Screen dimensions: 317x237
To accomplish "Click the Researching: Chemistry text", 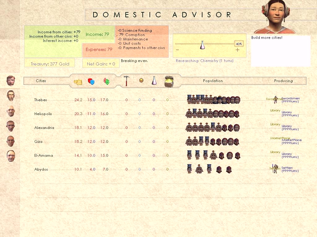I will click(x=204, y=61).
